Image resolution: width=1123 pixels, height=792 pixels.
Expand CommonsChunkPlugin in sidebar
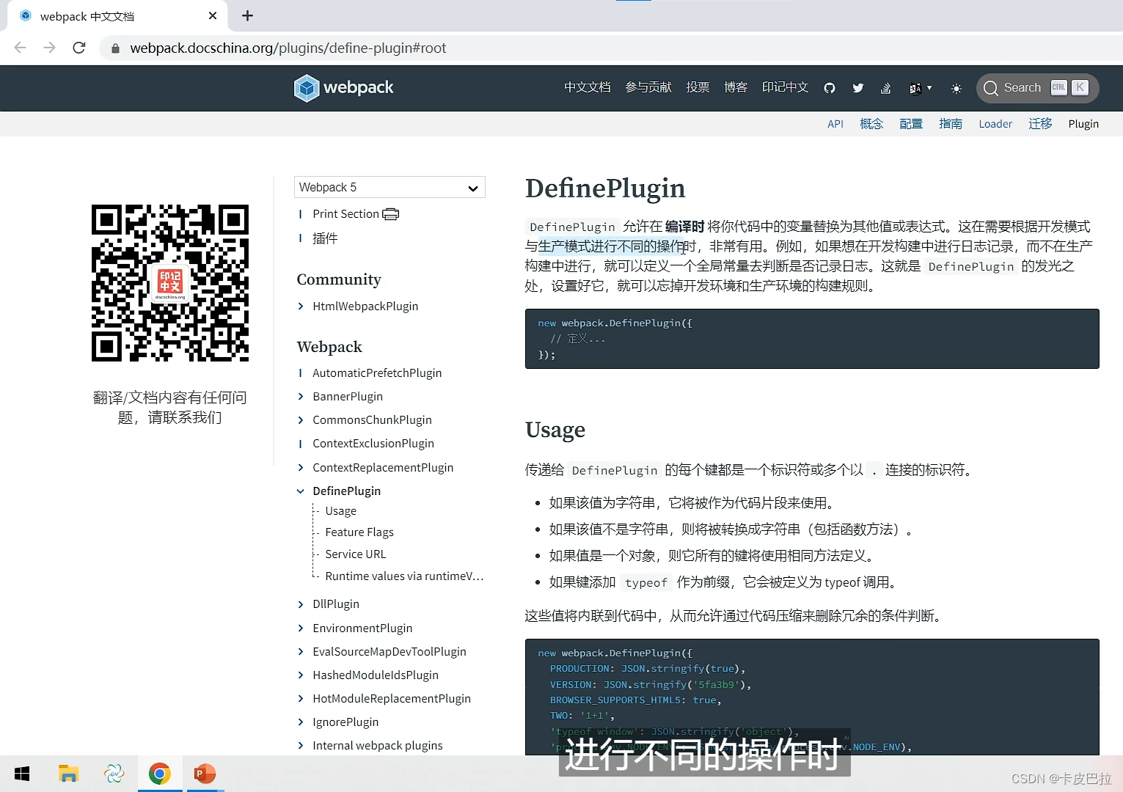coord(300,420)
